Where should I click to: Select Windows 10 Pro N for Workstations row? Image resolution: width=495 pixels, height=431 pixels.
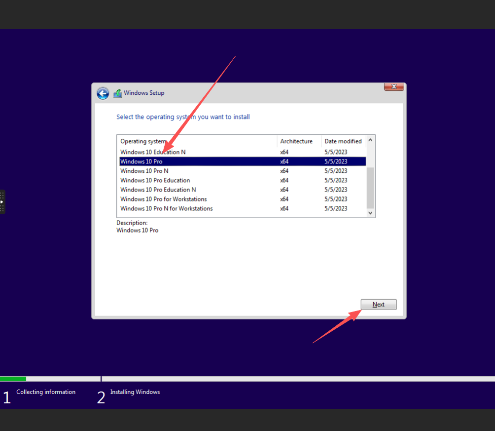pos(243,208)
